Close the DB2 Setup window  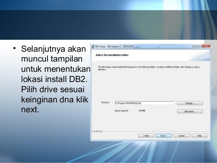click(206, 46)
